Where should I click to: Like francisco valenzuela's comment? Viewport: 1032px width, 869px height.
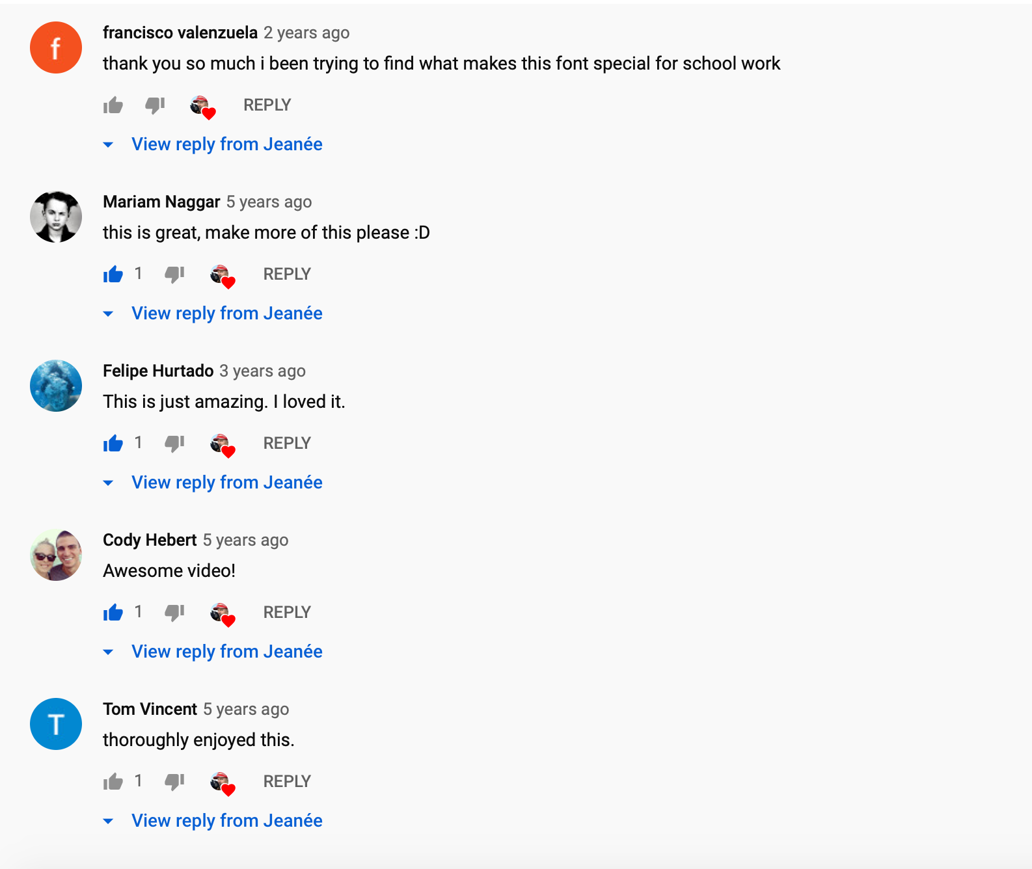click(x=113, y=105)
